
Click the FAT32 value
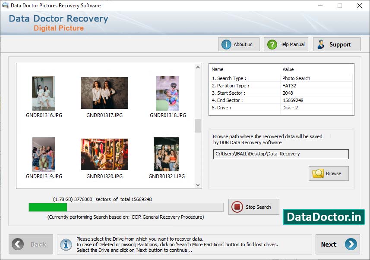289,86
